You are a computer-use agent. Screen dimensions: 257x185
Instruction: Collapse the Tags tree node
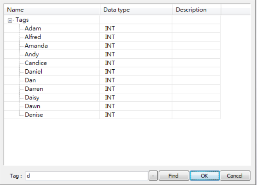pyautogui.click(x=10, y=21)
